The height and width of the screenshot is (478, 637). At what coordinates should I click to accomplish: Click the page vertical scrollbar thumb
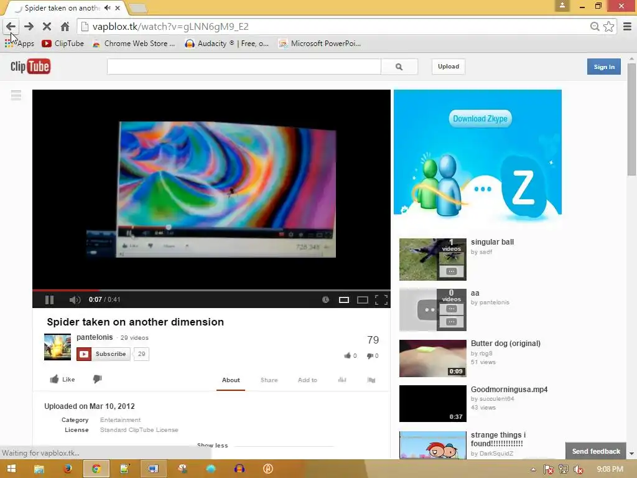631,119
